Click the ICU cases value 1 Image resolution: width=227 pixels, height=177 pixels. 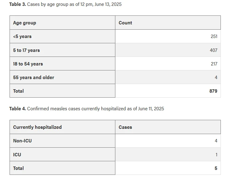(217, 155)
